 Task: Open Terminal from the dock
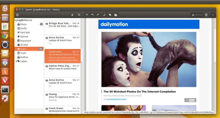click(x=5, y=90)
